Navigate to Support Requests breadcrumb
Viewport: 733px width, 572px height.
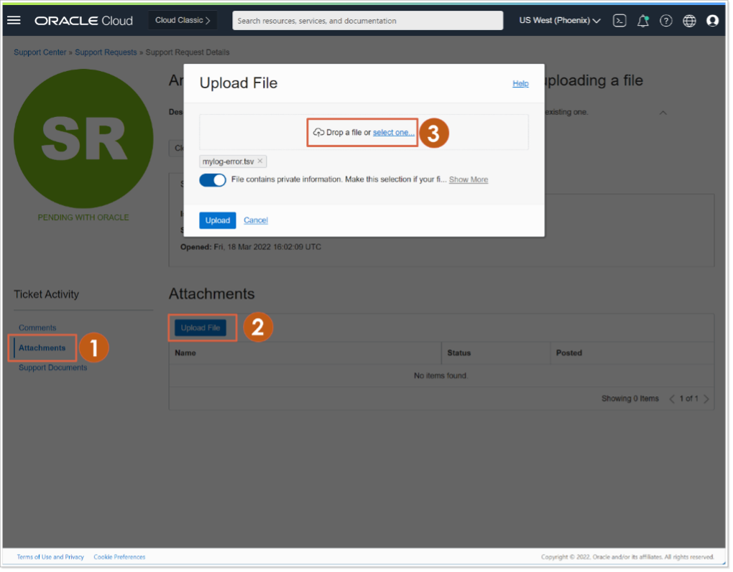pyautogui.click(x=107, y=52)
